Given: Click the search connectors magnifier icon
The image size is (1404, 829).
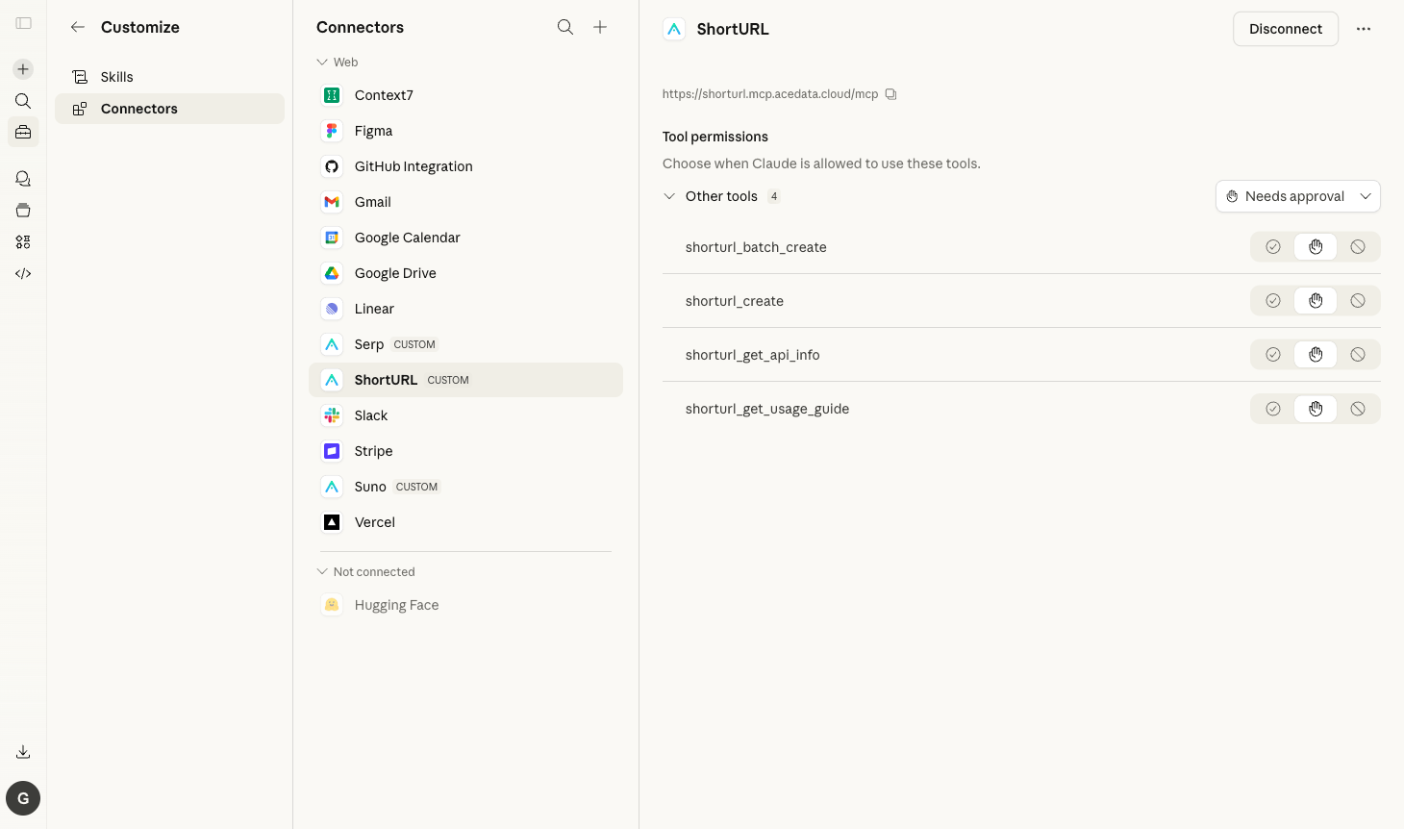Looking at the screenshot, I should (565, 27).
